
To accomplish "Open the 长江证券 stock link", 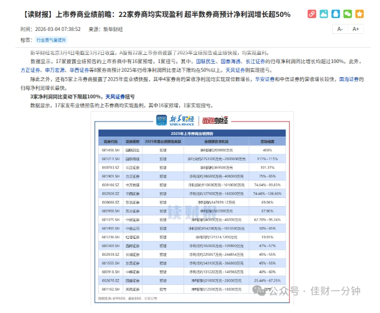I will pos(255,61).
